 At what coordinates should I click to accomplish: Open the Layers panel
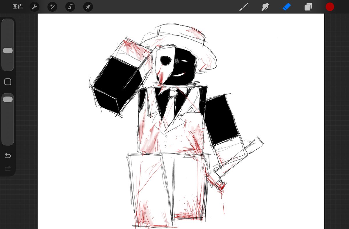click(308, 7)
